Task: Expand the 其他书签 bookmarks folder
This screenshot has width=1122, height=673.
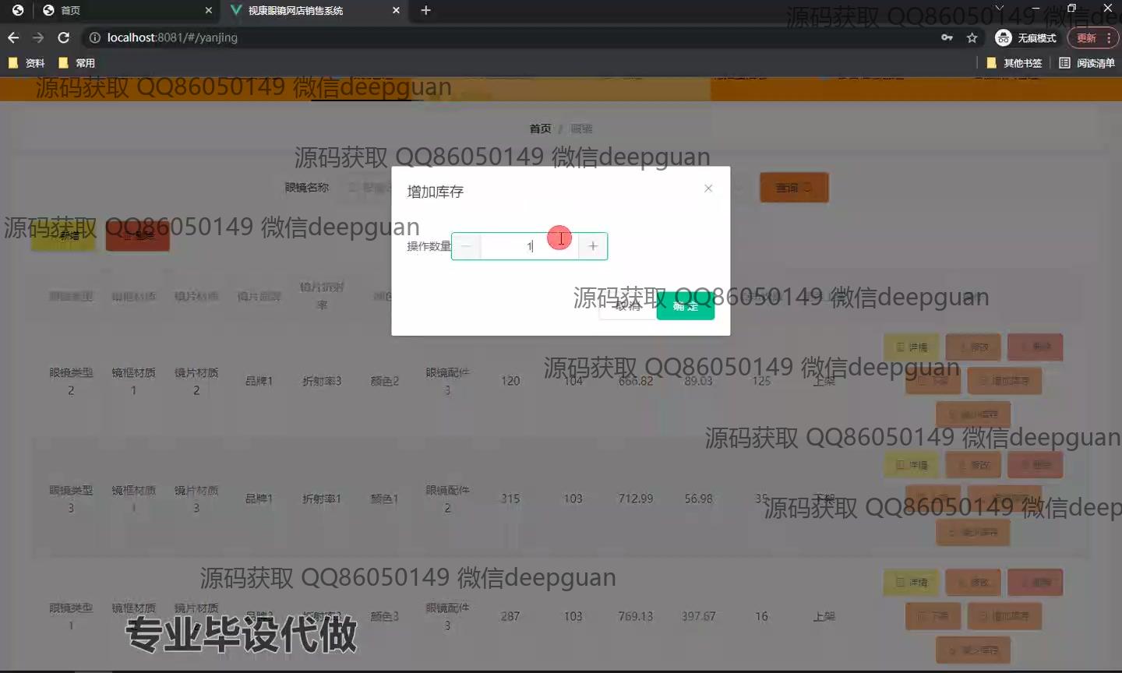Action: [x=1014, y=63]
